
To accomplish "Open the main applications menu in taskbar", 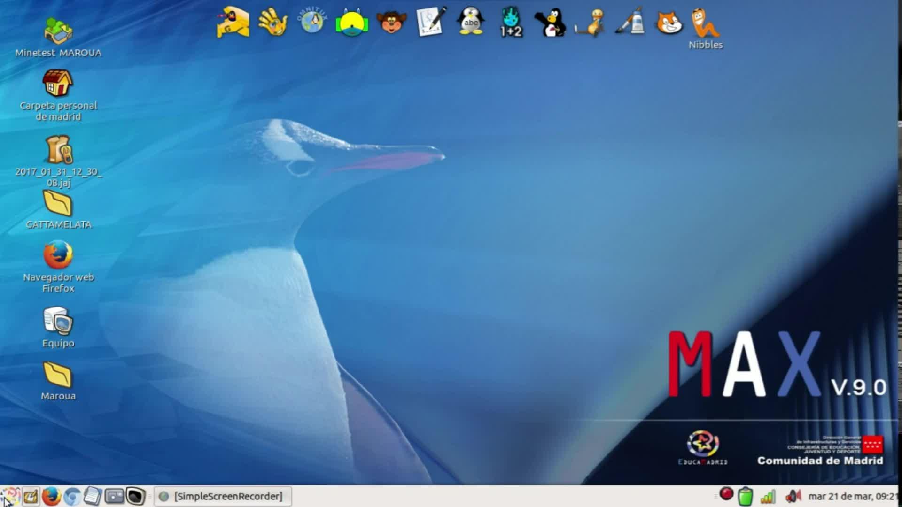I will tap(9, 496).
